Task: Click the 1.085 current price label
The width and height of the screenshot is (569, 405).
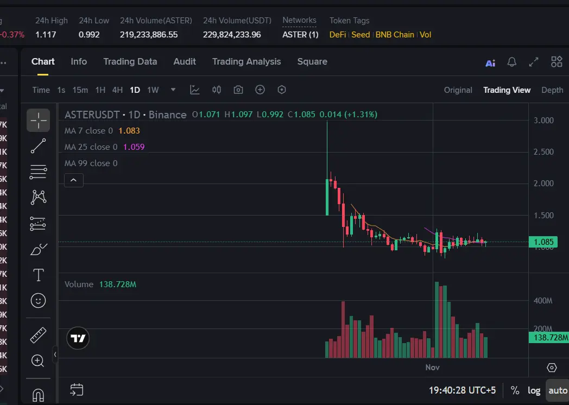Action: pyautogui.click(x=543, y=242)
